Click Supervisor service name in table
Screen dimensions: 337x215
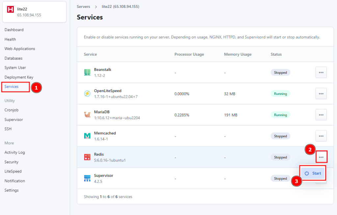[x=104, y=175]
